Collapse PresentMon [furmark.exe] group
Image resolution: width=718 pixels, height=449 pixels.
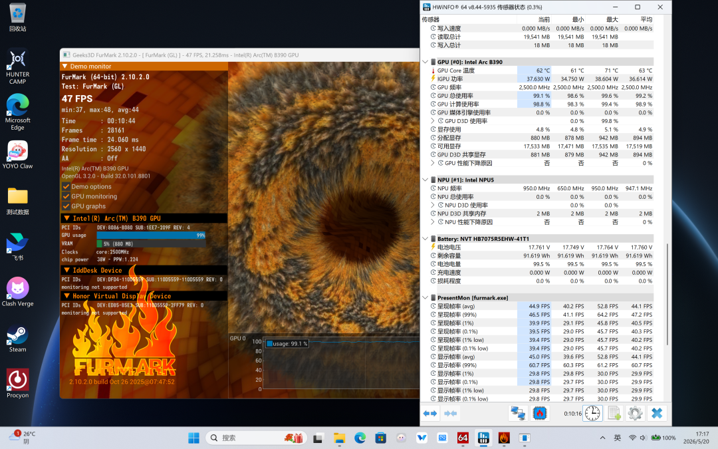tap(425, 298)
